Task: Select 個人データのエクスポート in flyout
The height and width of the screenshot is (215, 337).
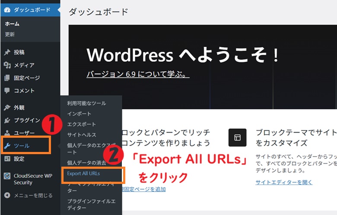Action: pos(91,149)
